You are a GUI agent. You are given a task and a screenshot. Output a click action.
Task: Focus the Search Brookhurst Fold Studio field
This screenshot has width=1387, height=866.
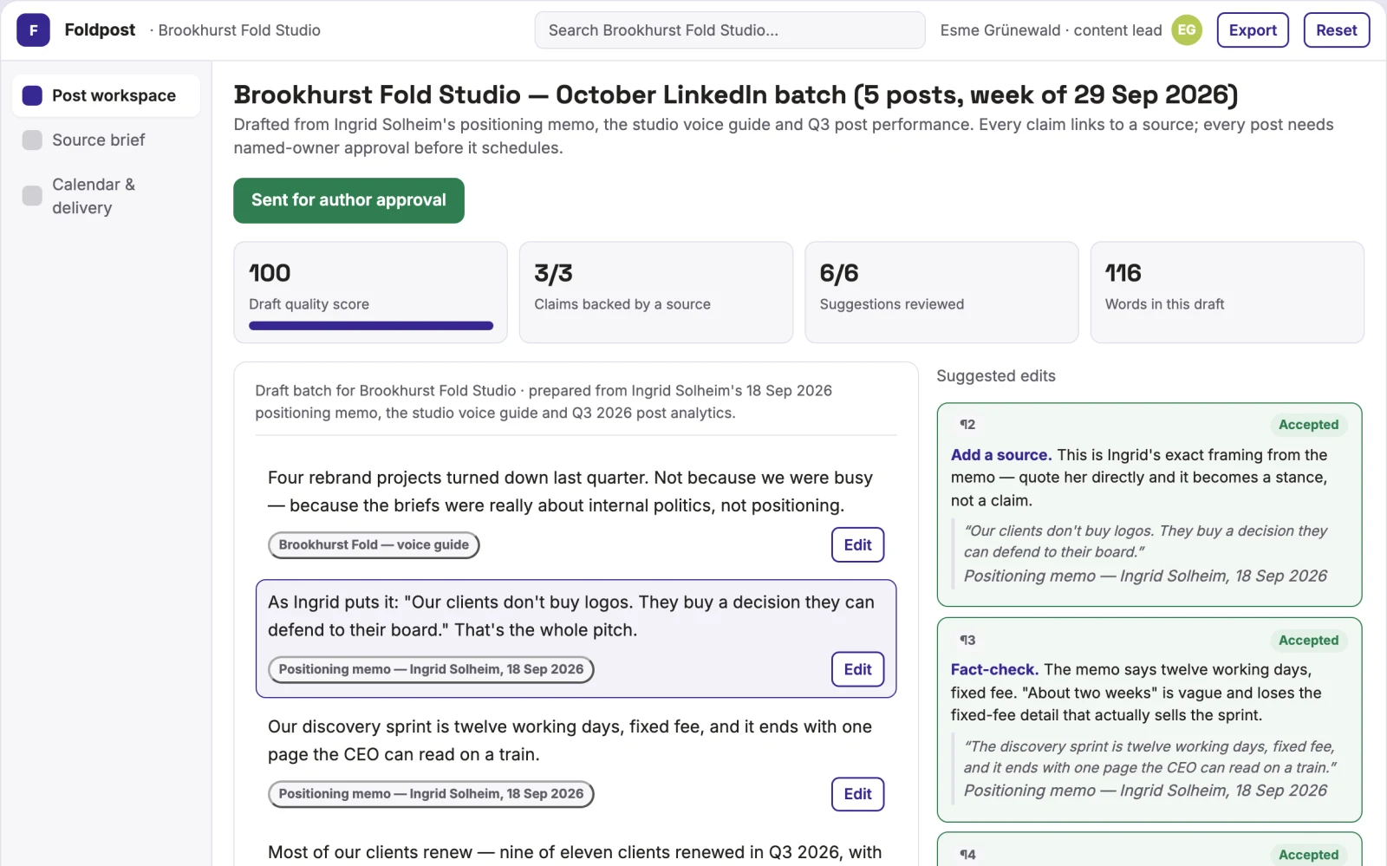730,30
